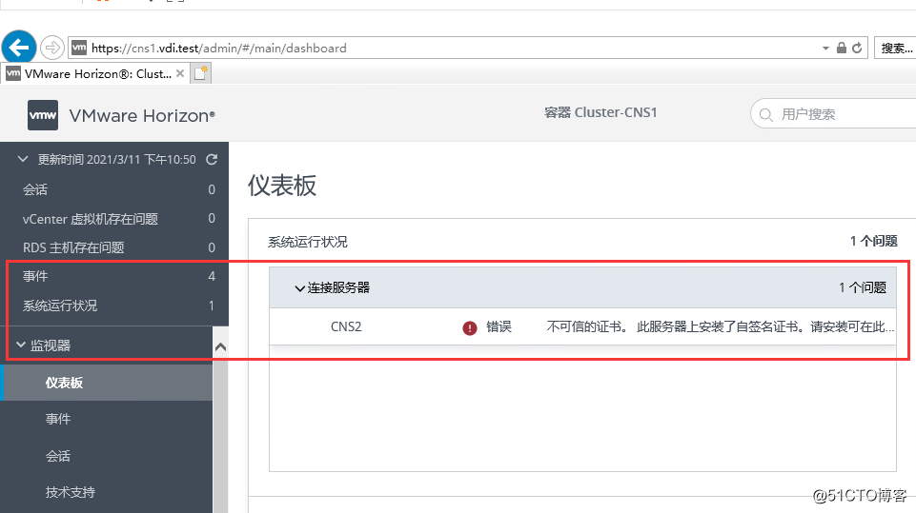This screenshot has height=513, width=916.
Task: Refresh the sidebar update time
Action: tap(212, 159)
